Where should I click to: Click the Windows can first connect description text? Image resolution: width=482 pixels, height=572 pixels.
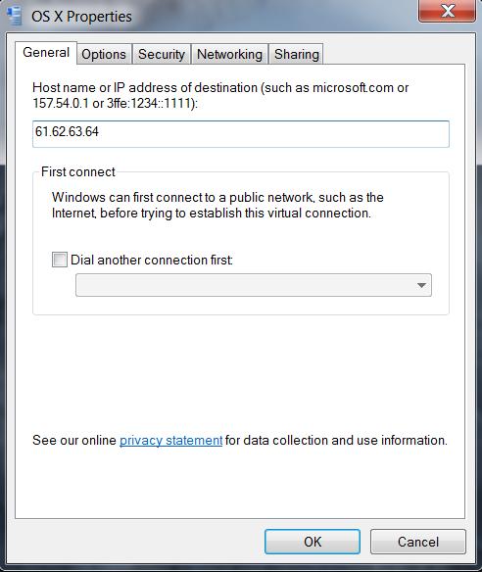[x=217, y=205]
